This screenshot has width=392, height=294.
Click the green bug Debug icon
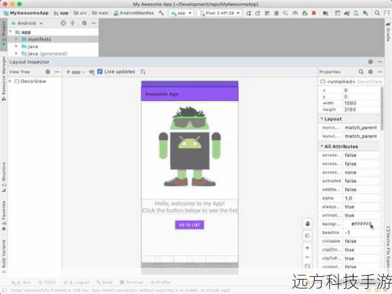tap(276, 13)
